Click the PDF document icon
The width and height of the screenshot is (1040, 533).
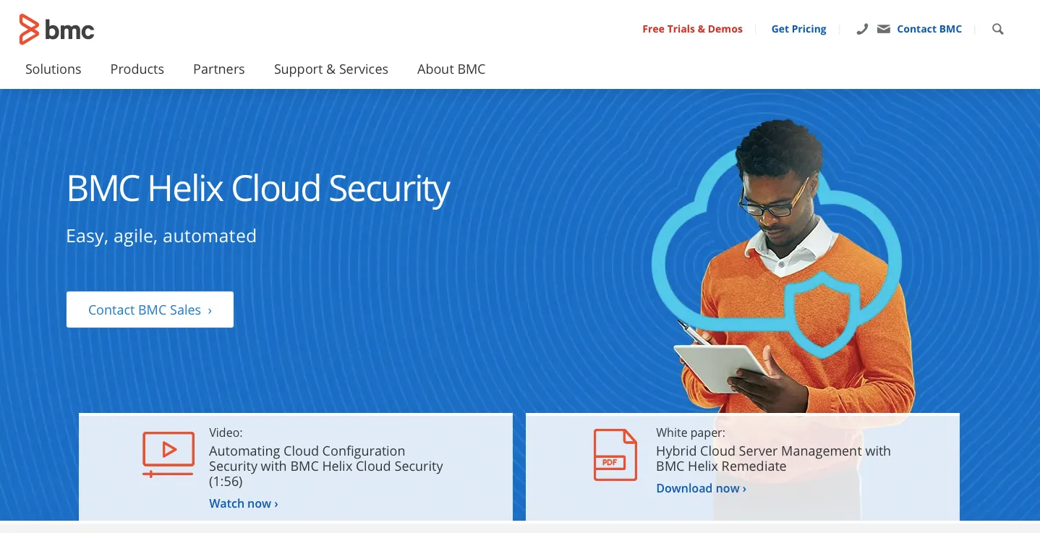[615, 454]
